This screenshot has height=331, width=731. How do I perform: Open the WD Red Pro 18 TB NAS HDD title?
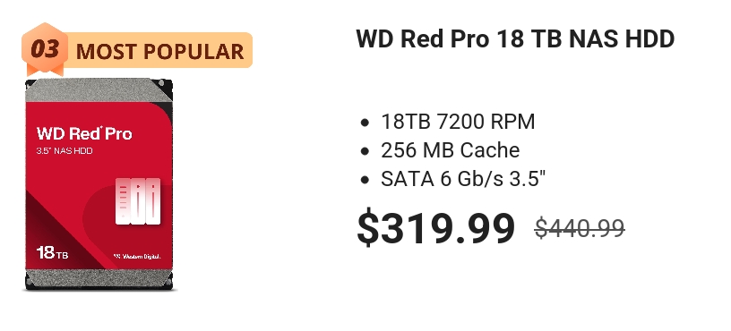pos(515,38)
